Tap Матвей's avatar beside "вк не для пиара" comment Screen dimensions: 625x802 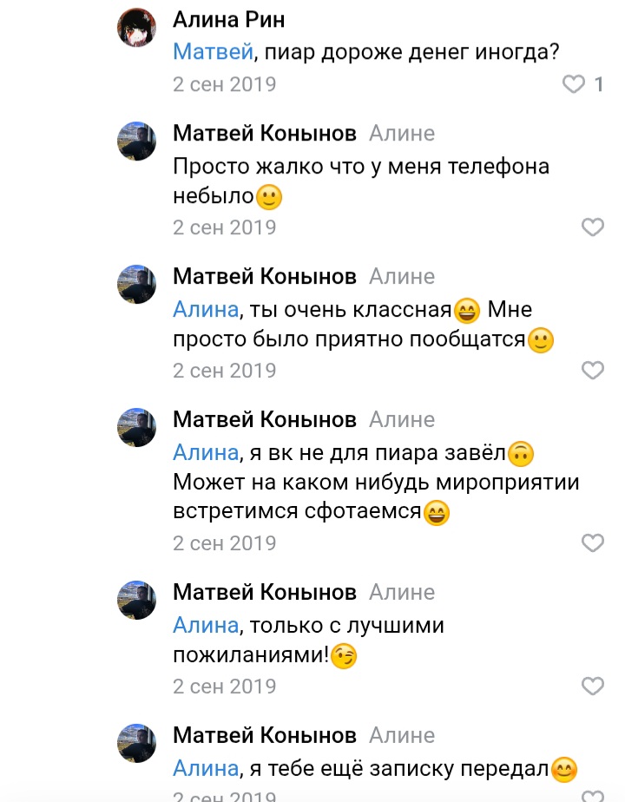click(136, 428)
